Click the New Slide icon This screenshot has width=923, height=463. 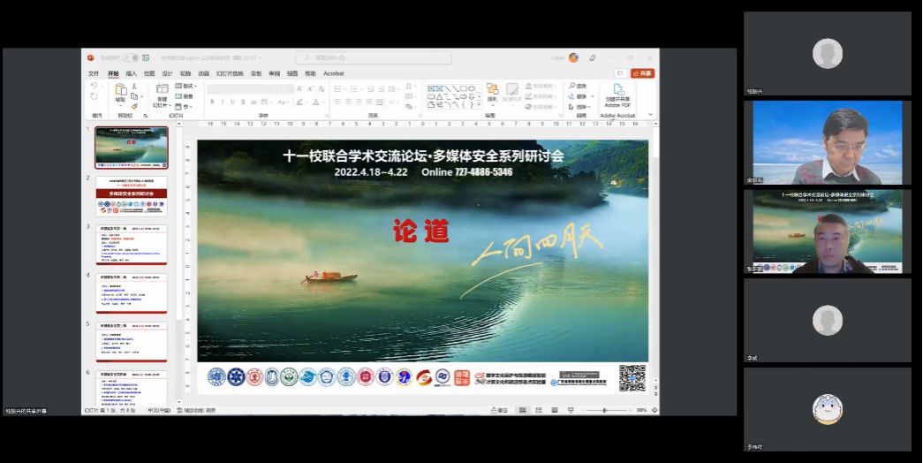pyautogui.click(x=162, y=90)
